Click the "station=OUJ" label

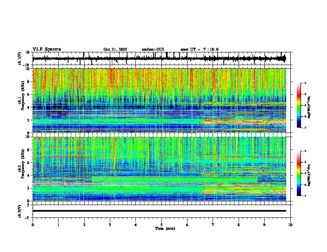click(x=153, y=49)
